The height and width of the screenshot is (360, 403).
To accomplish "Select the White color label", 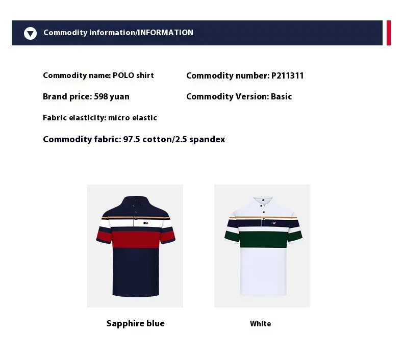I will (260, 324).
